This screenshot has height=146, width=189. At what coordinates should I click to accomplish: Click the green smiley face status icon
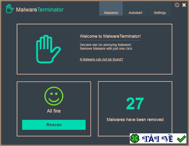tap(54, 96)
